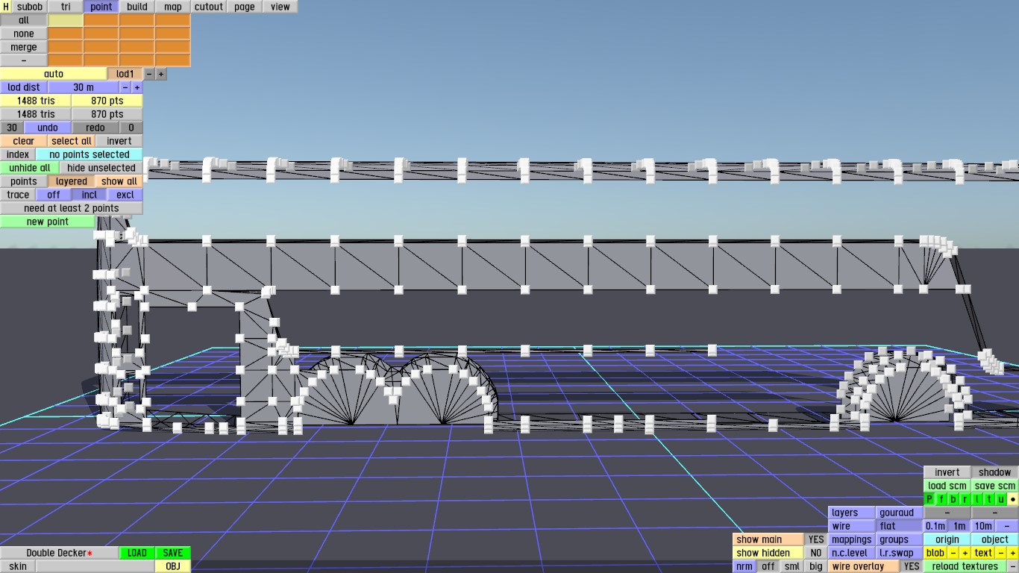
Task: Click reload textures
Action: pos(965,566)
